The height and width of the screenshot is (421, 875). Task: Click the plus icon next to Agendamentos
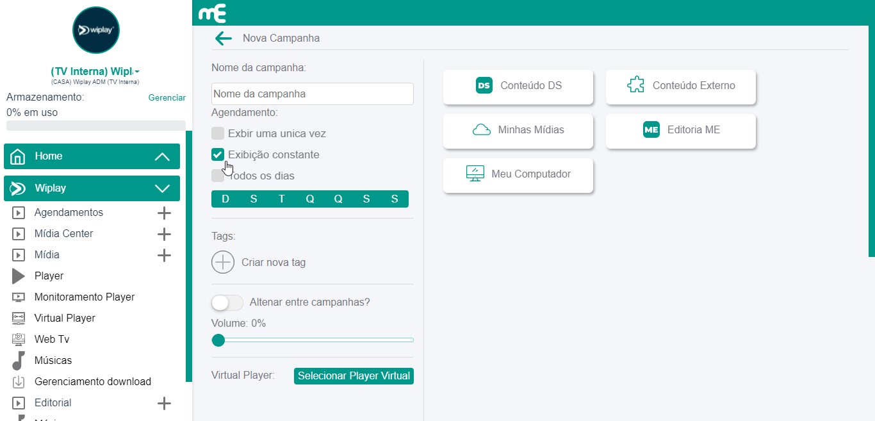tap(164, 213)
